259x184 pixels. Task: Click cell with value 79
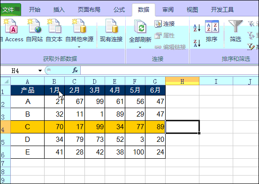pos(75,140)
